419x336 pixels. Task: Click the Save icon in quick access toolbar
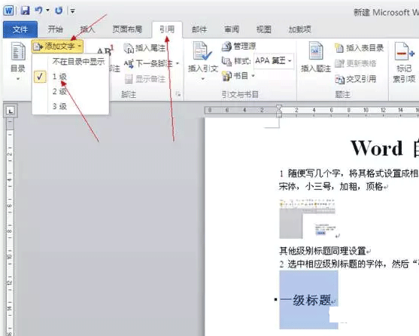25,11
